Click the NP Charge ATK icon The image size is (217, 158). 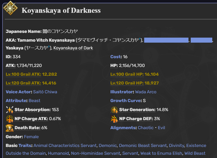(10, 119)
